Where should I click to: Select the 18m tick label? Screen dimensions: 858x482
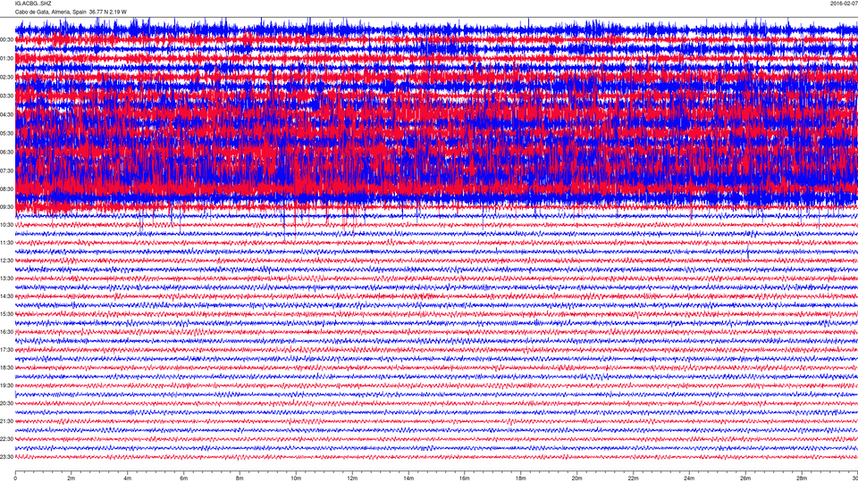point(521,478)
